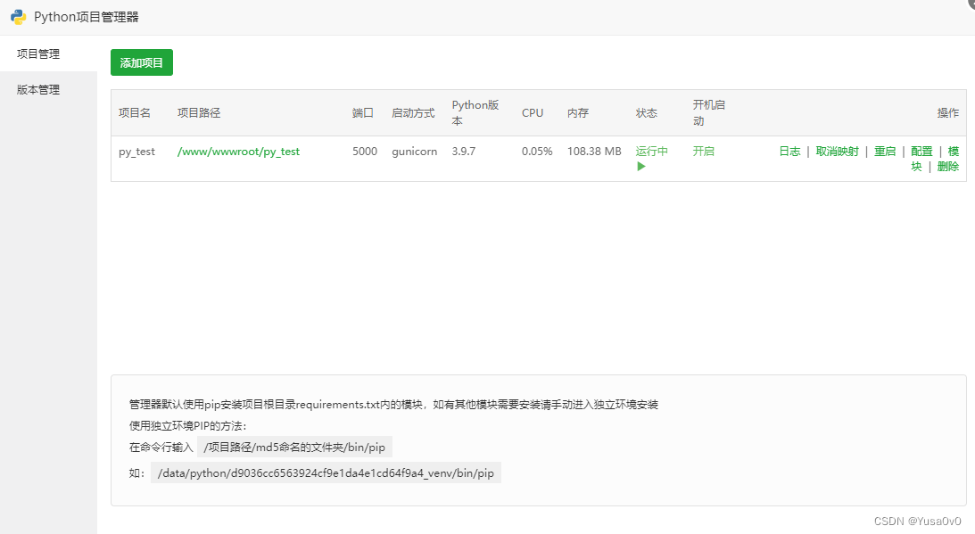View 日志 for the py_test project

[x=789, y=152]
